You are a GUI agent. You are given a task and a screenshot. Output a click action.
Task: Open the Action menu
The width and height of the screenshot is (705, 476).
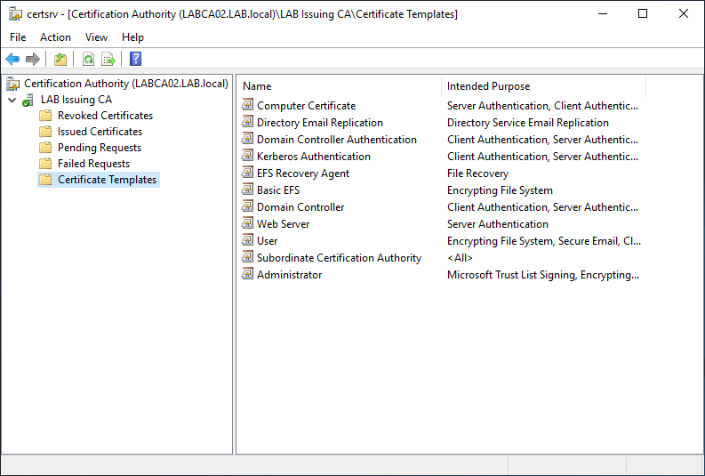click(x=55, y=37)
